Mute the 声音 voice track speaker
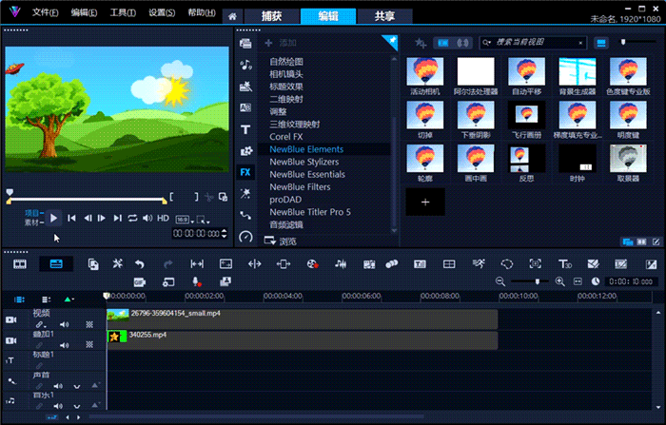 point(58,386)
